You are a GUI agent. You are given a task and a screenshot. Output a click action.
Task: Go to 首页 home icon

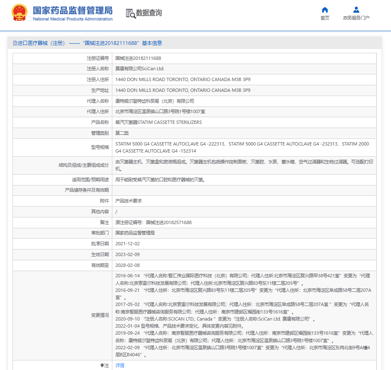[x=325, y=10]
